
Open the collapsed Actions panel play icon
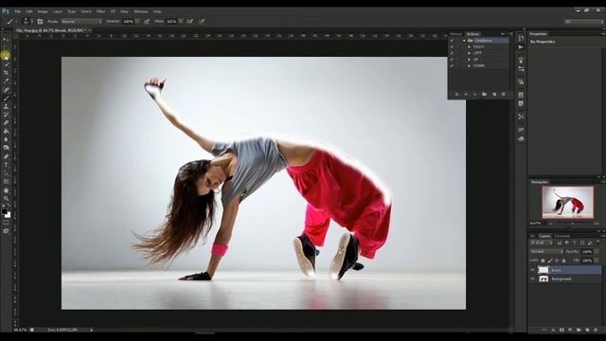coord(521,47)
